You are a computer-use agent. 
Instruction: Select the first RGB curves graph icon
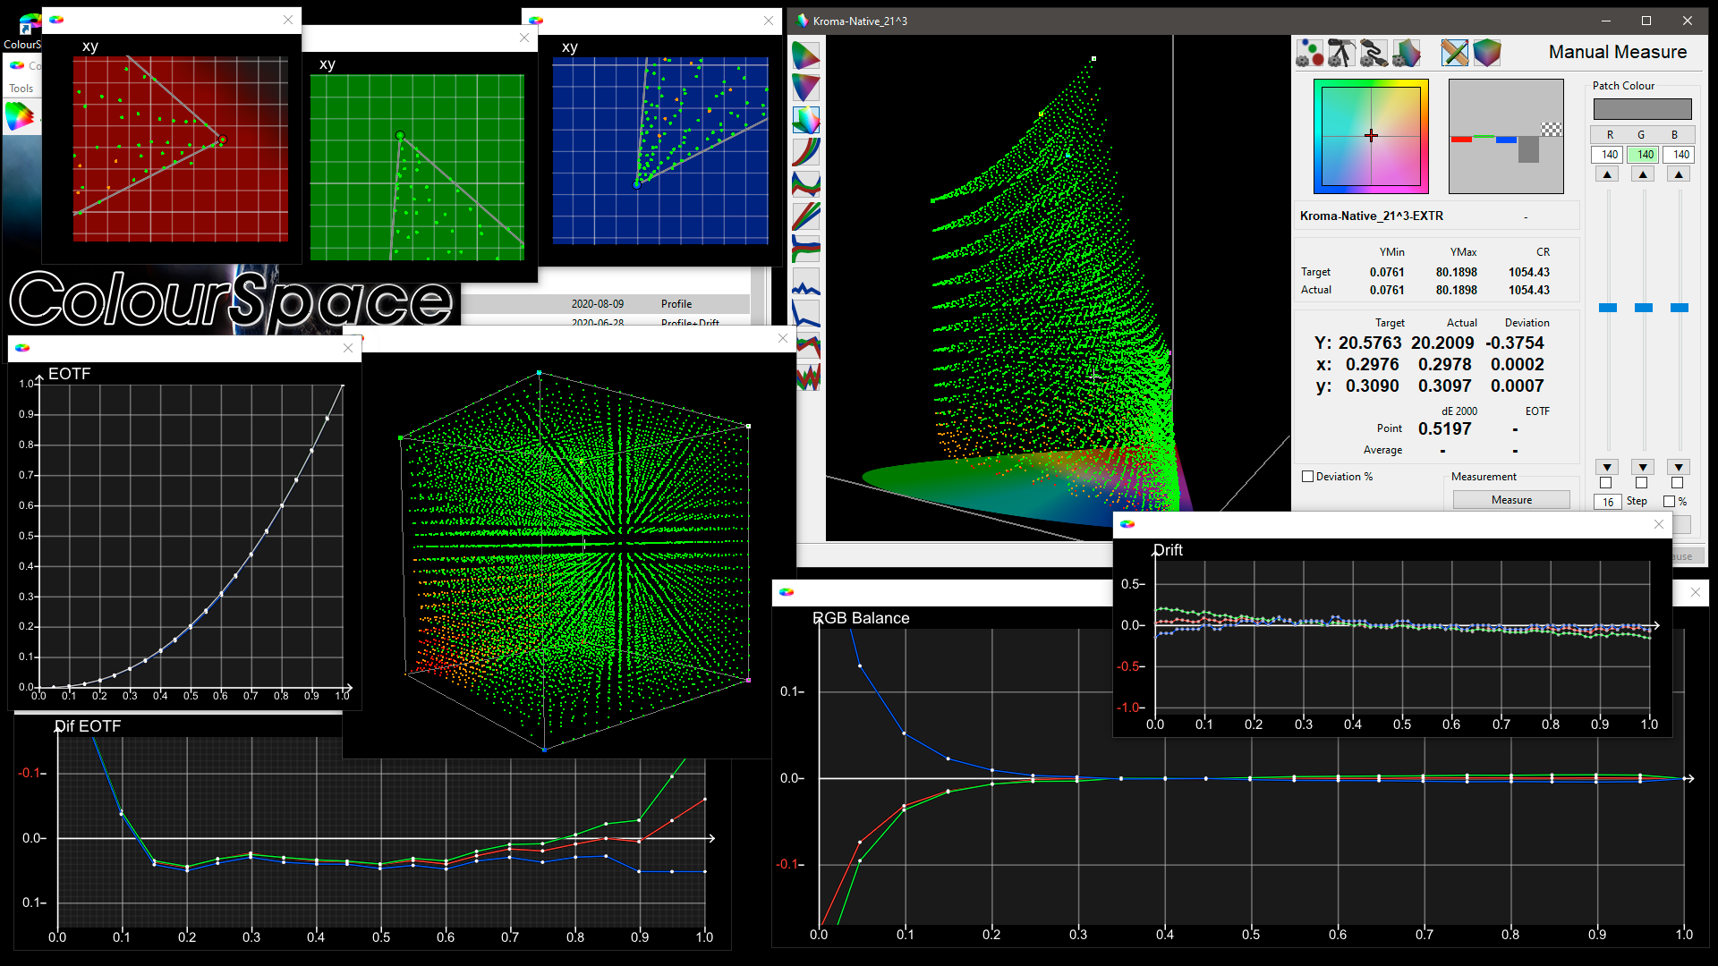tap(806, 152)
